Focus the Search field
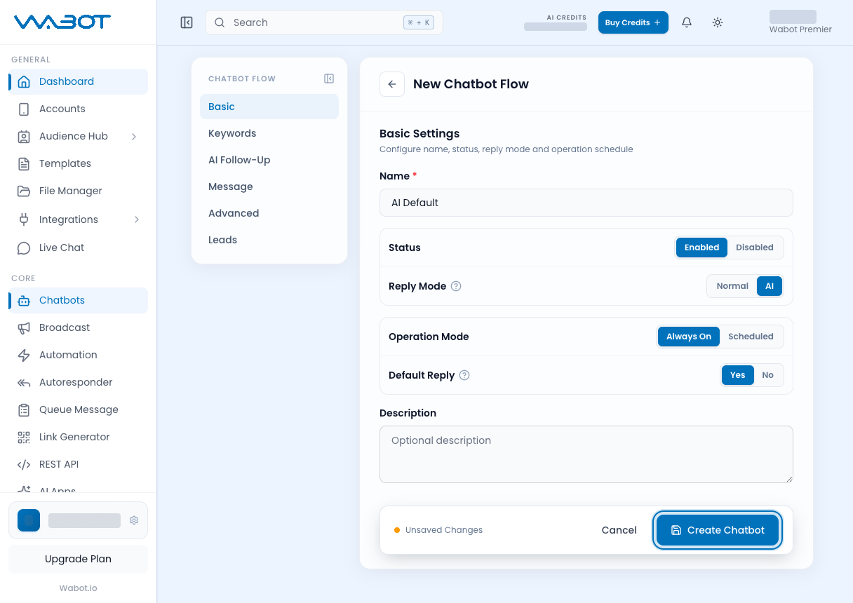853x603 pixels. point(324,22)
